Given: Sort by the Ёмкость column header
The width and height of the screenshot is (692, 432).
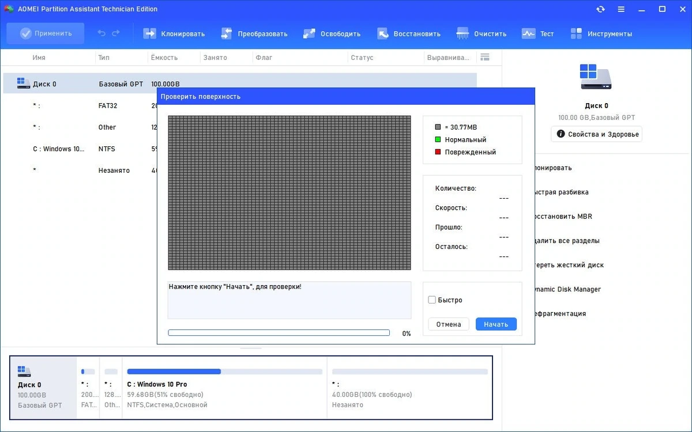Looking at the screenshot, I should (164, 58).
